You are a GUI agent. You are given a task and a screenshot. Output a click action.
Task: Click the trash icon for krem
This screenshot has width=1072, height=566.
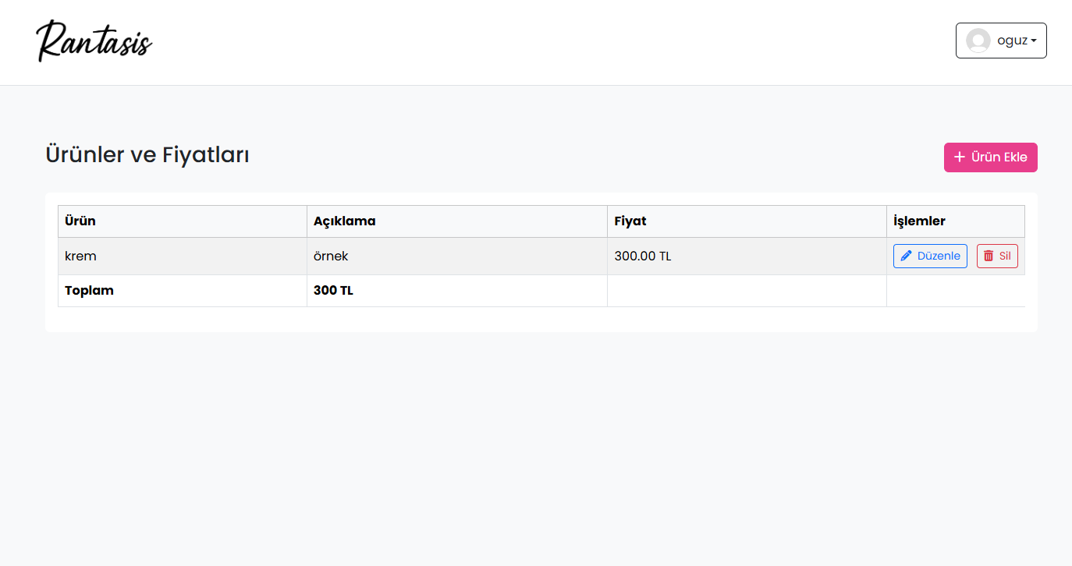989,256
